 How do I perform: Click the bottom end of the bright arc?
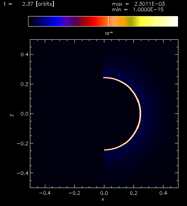(x=105, y=150)
